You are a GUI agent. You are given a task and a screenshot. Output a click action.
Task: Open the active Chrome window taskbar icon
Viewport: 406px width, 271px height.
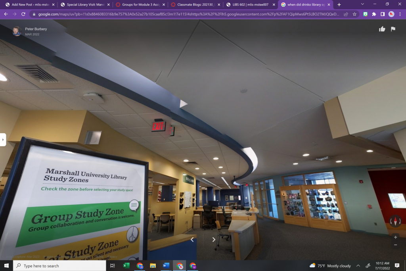pyautogui.click(x=180, y=265)
